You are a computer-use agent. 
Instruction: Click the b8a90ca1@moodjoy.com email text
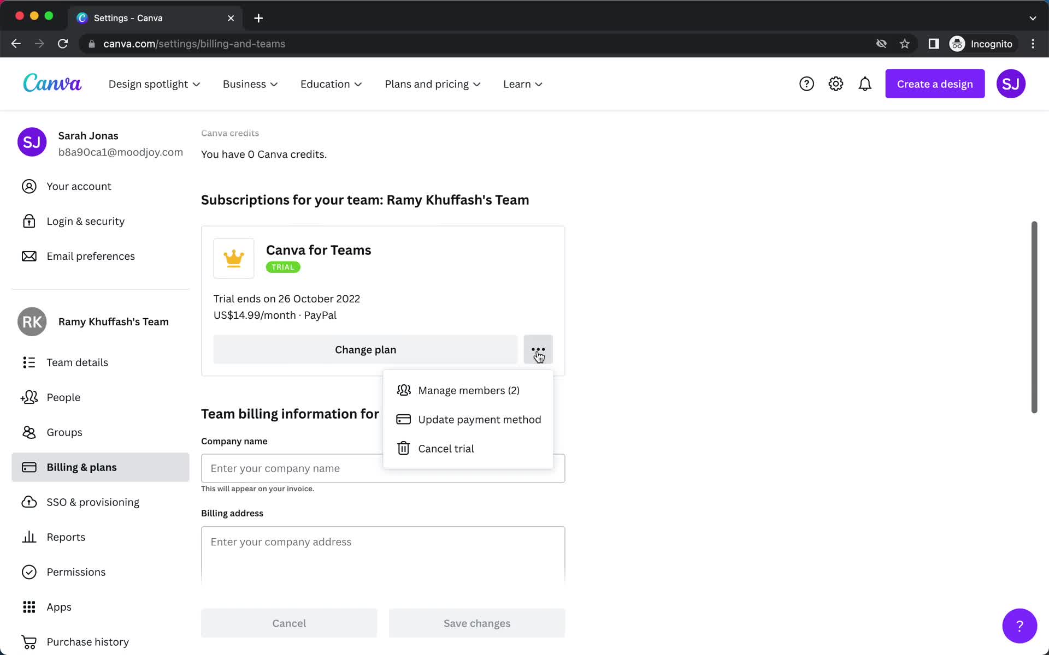pos(121,152)
